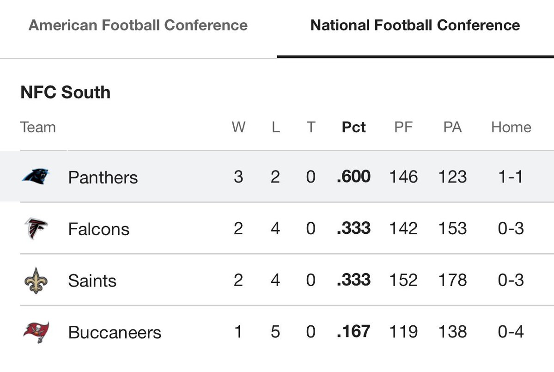The height and width of the screenshot is (372, 554).
Task: Sort by the Team column header
Action: click(38, 127)
